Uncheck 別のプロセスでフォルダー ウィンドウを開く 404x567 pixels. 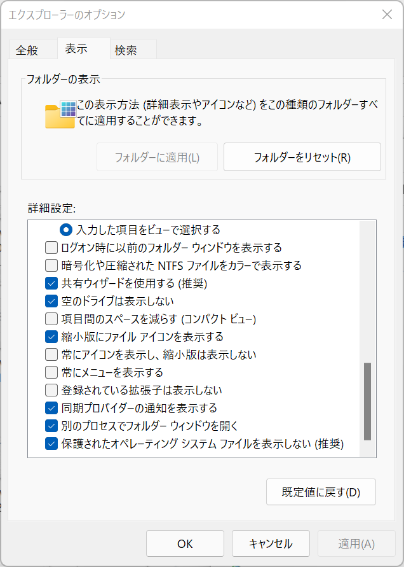click(x=51, y=426)
